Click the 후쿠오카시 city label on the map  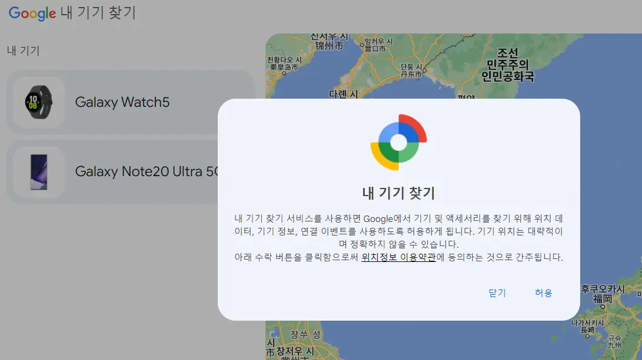coord(603,289)
